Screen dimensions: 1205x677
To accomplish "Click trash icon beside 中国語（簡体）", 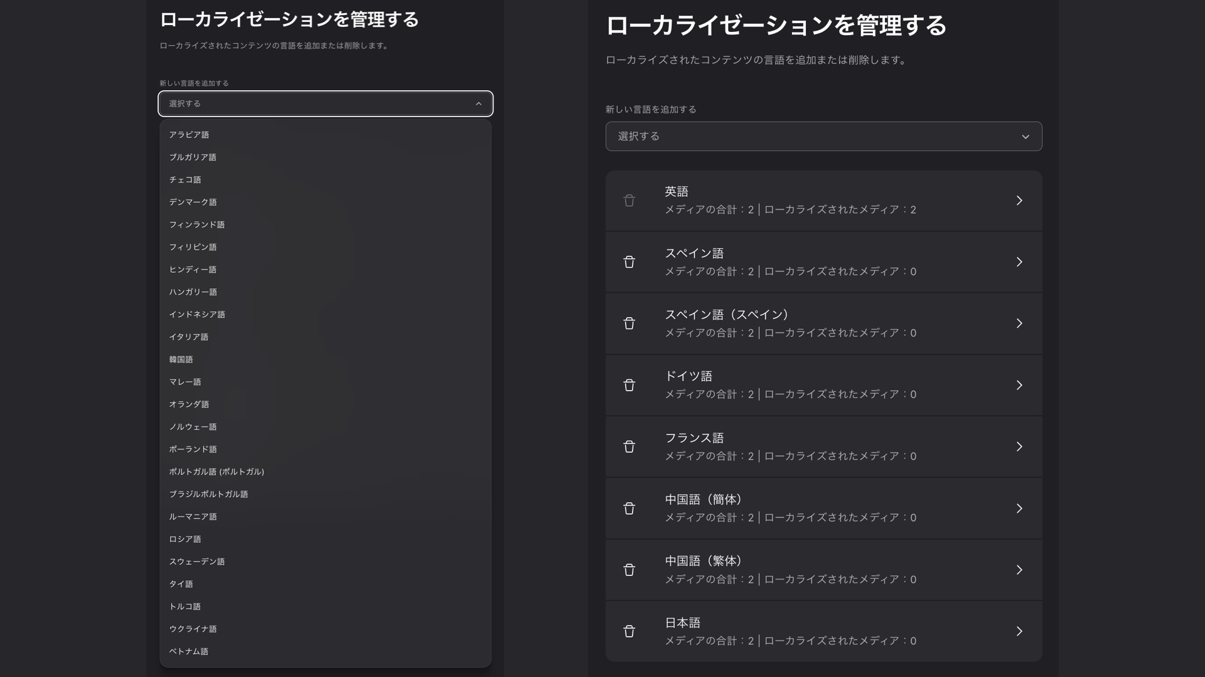I will click(629, 508).
